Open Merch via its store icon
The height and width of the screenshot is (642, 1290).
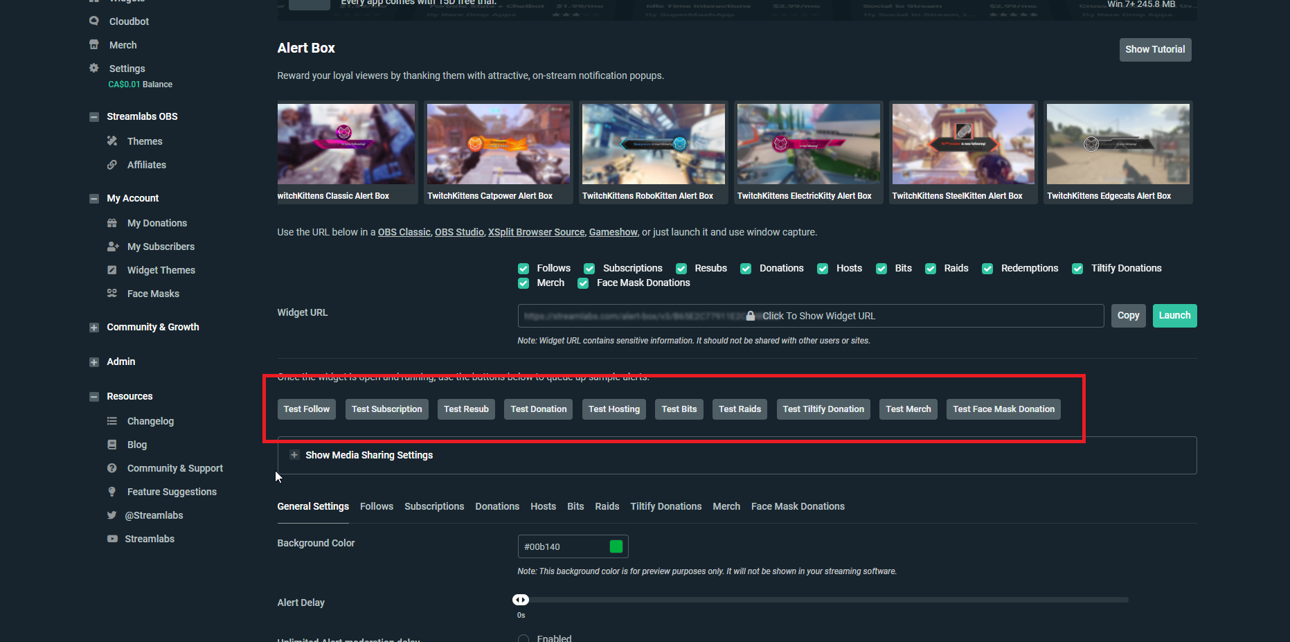(x=94, y=45)
